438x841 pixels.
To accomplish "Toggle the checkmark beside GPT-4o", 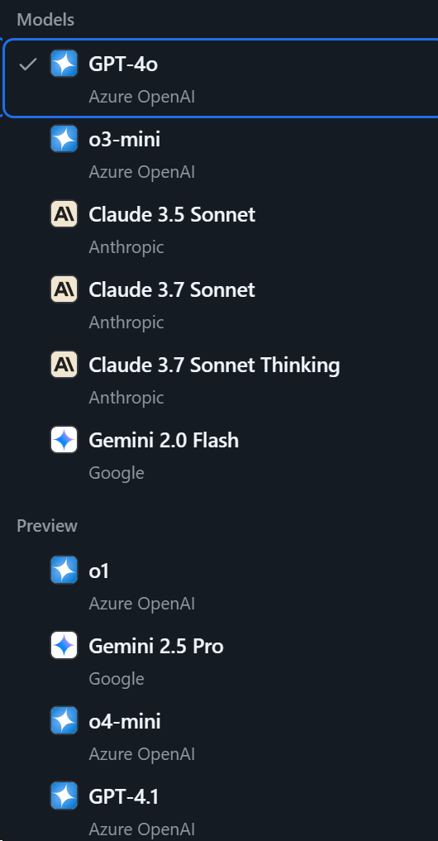I will [28, 65].
